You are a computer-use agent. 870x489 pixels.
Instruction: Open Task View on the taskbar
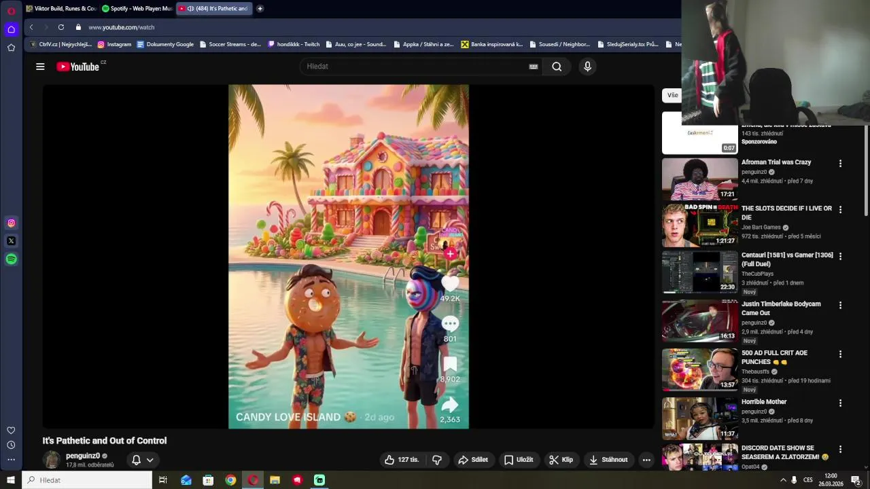[163, 480]
